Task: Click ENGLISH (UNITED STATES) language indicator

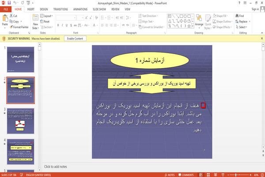Action: (x=38, y=175)
